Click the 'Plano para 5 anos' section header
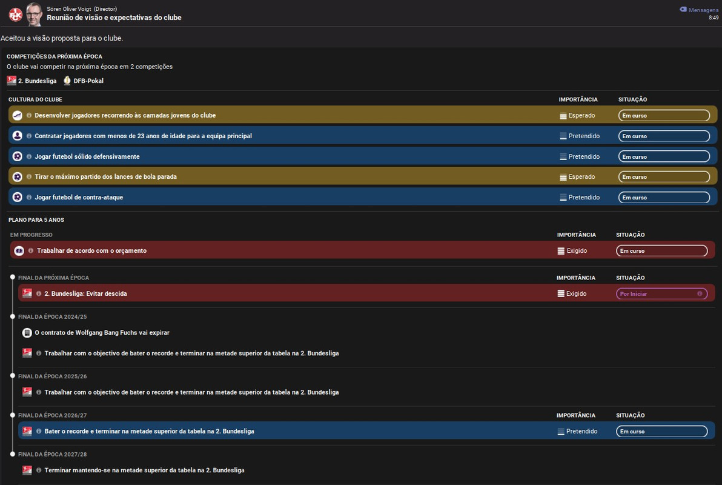Image resolution: width=722 pixels, height=485 pixels. pos(36,220)
